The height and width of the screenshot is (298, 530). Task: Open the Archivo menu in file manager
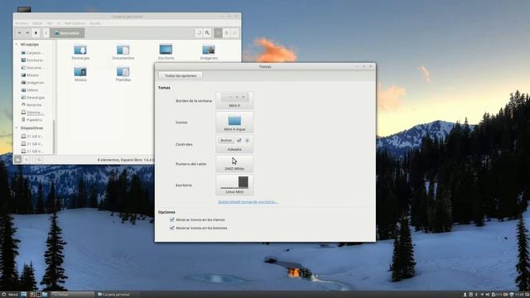tap(22, 23)
